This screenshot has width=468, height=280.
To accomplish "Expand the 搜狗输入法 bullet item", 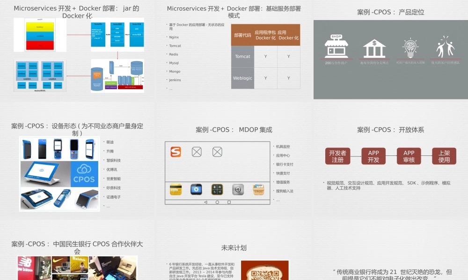I will click(x=284, y=190).
